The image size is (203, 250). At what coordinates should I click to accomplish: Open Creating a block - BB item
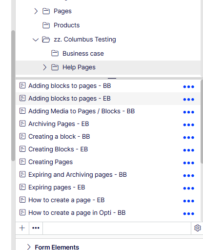(59, 137)
